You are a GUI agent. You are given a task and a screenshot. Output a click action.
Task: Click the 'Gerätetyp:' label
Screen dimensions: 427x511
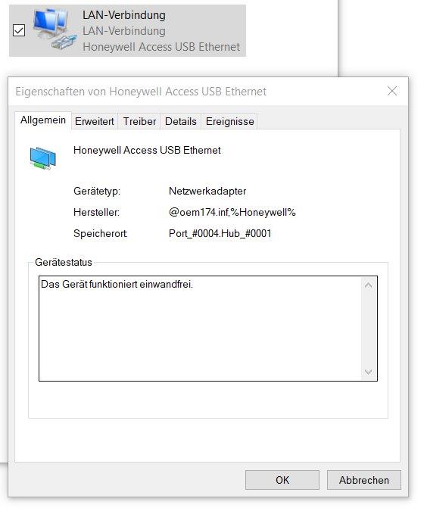[x=97, y=191]
